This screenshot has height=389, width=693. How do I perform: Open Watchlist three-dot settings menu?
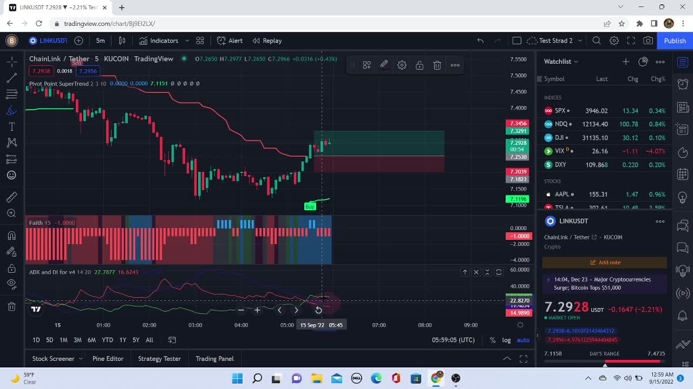tap(660, 62)
